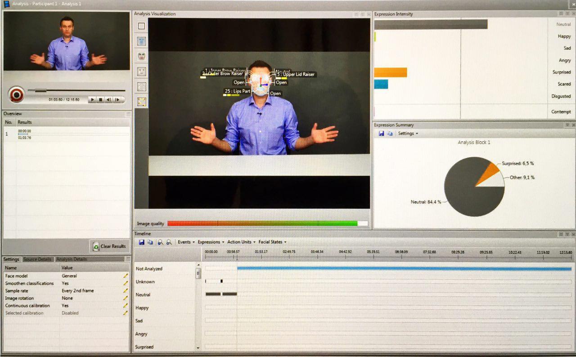Edit the Face model setting
Screen dimensions: 576x357
(126, 276)
